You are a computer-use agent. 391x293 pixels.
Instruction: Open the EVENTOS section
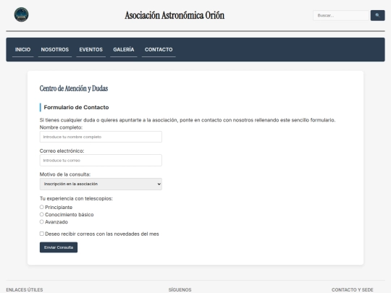[91, 50]
